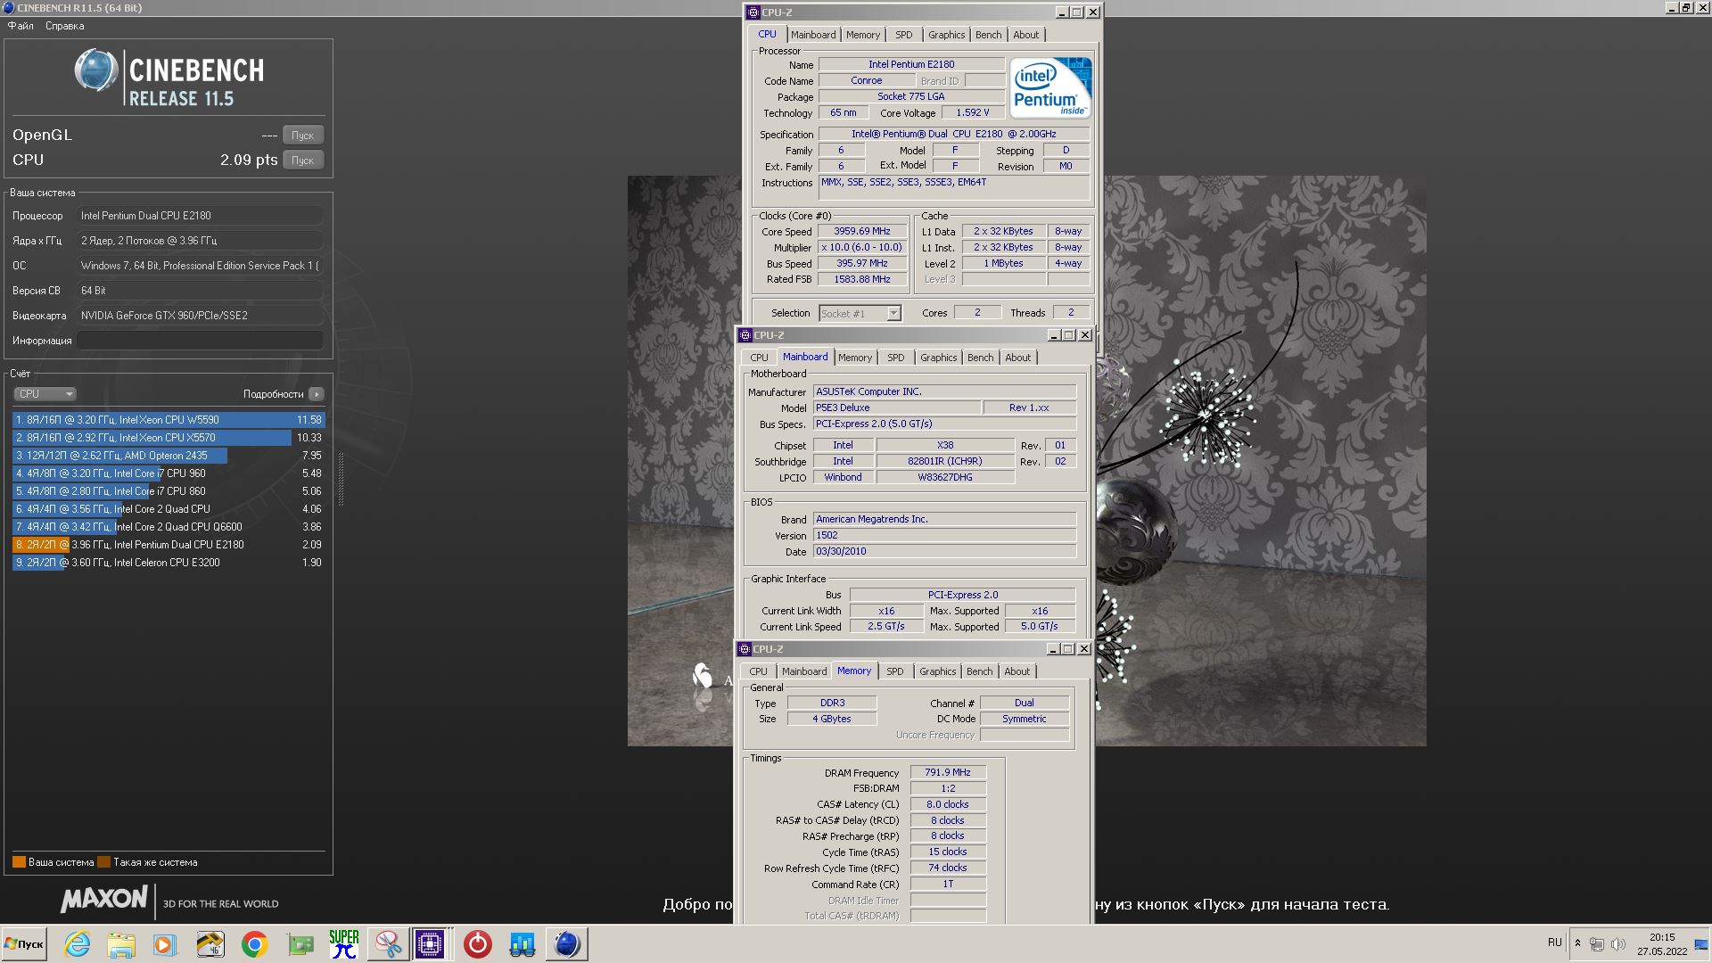Viewport: 1712px width, 963px height.
Task: Click the CPU-Z Mainboard window title icon
Action: (x=745, y=335)
